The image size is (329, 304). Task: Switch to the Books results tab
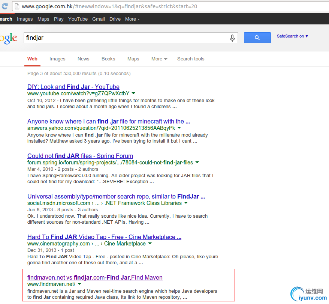[108, 59]
